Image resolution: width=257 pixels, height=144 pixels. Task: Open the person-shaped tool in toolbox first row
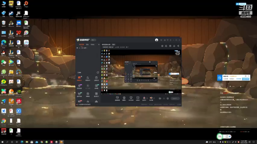(88, 78)
